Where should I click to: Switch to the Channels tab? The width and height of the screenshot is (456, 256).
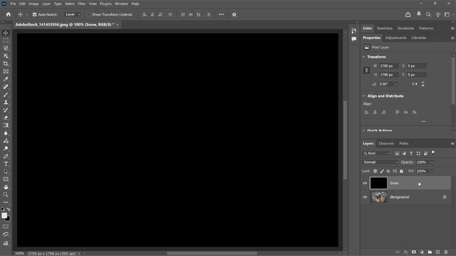coord(386,143)
